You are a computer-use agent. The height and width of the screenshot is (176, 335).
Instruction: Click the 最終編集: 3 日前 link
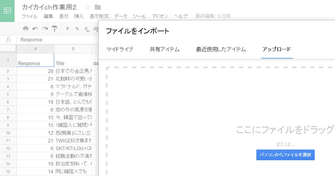[x=213, y=17]
